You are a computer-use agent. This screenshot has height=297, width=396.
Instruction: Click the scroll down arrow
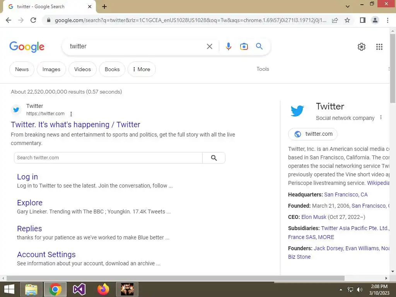click(x=393, y=271)
